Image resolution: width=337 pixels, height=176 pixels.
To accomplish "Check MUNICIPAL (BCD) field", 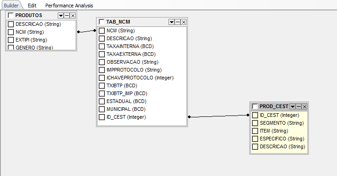I will tap(102, 109).
